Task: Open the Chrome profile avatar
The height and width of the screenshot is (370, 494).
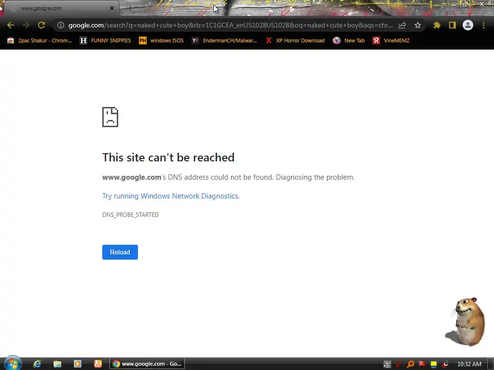Action: click(x=468, y=25)
